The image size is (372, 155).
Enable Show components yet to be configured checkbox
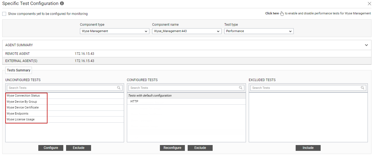4,14
